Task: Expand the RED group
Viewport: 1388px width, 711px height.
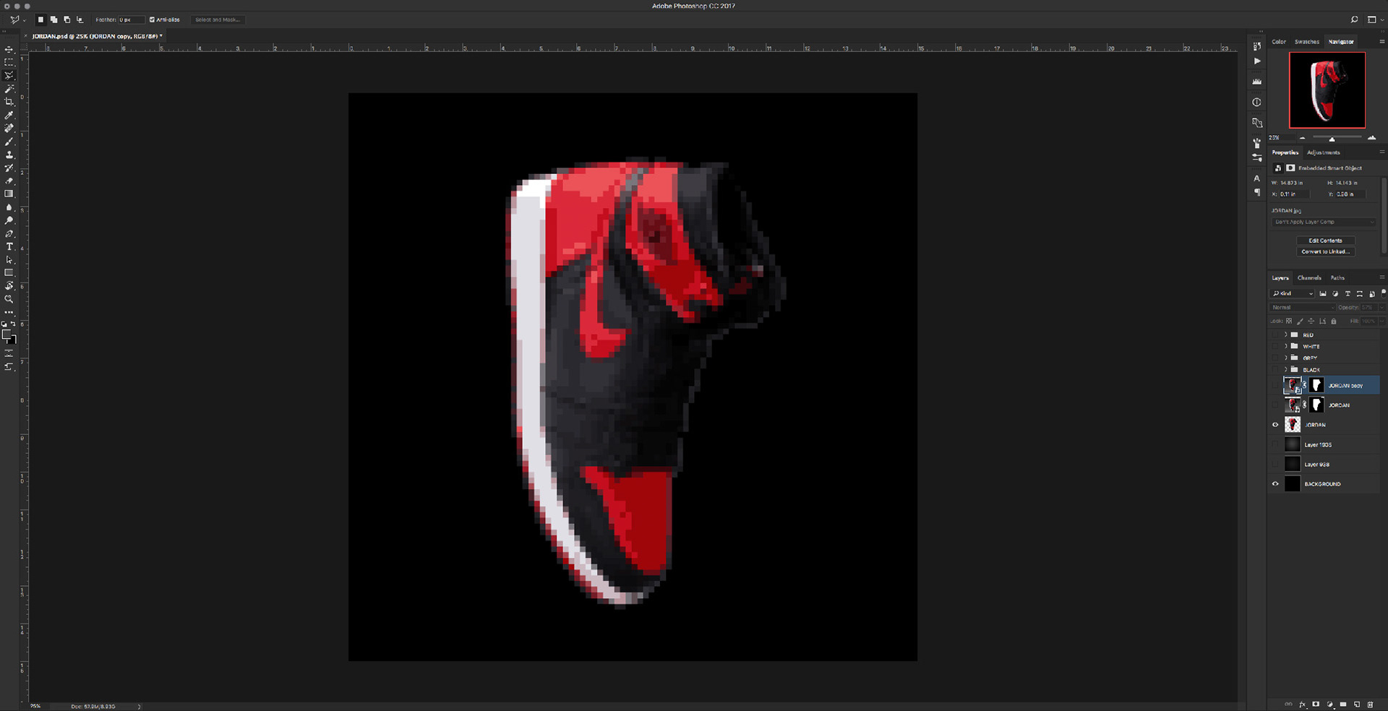Action: (1285, 335)
